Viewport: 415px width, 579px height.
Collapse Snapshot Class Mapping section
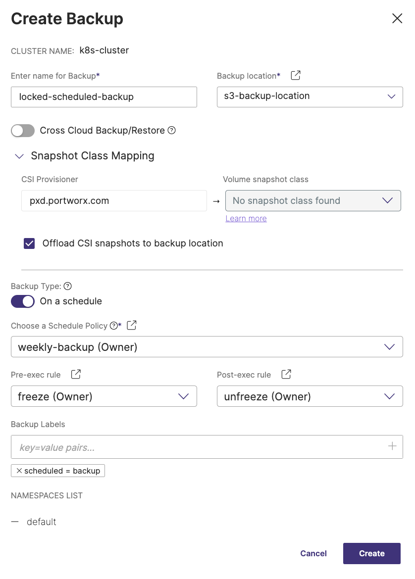pyautogui.click(x=20, y=156)
